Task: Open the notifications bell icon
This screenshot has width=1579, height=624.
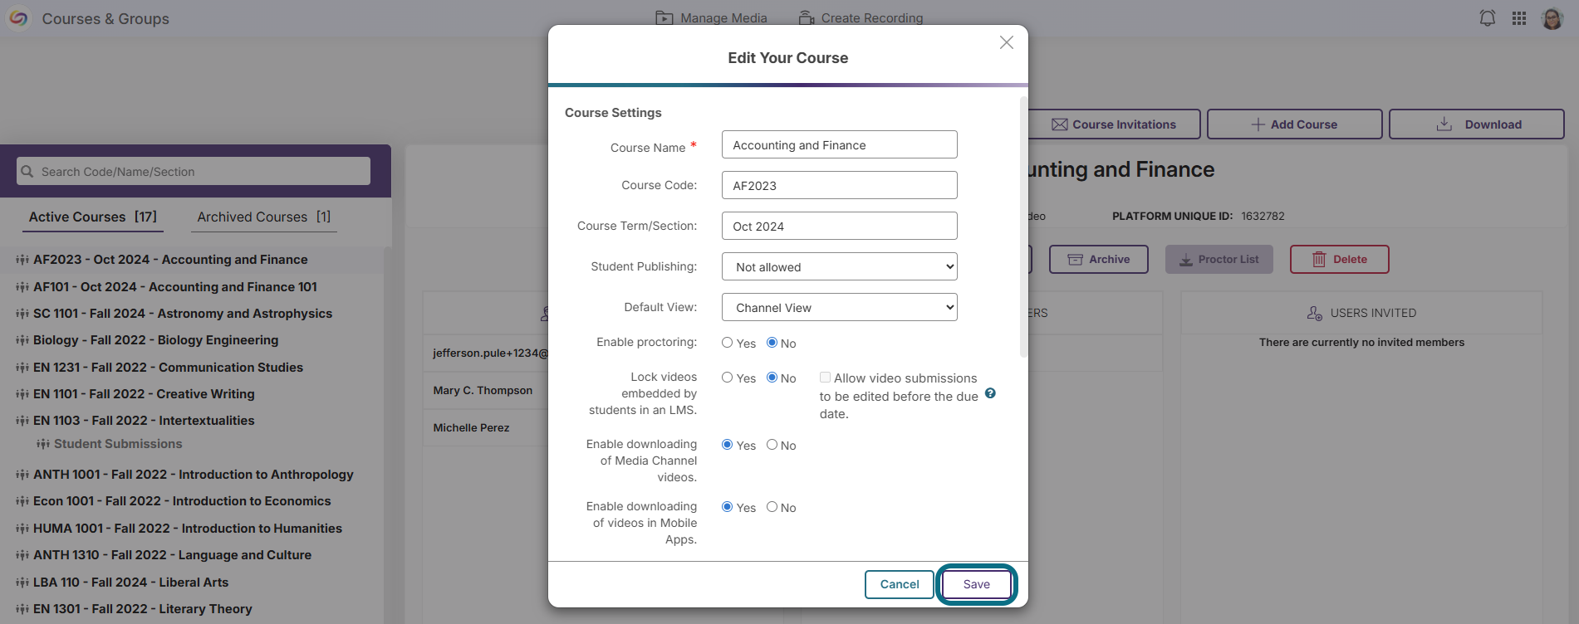Action: tap(1488, 18)
